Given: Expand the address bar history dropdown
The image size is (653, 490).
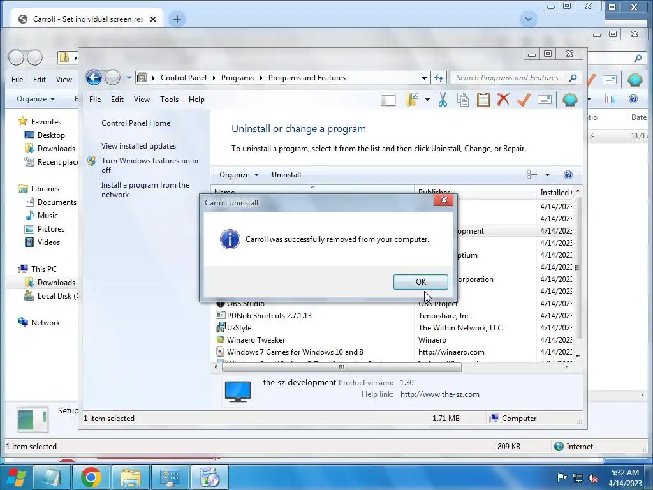Looking at the screenshot, I should (x=424, y=78).
